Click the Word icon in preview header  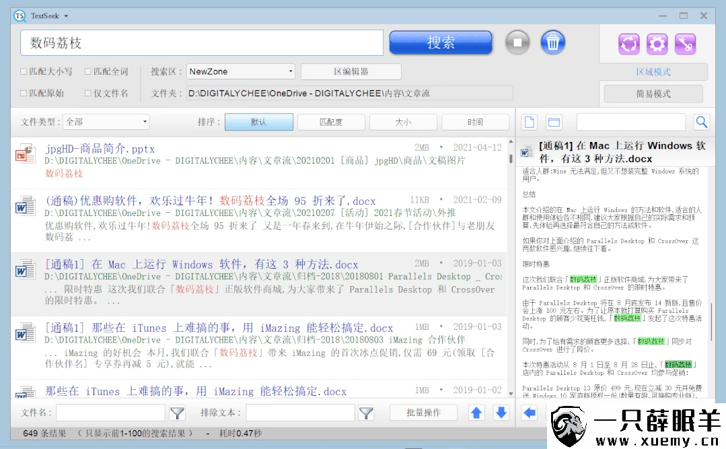526,152
